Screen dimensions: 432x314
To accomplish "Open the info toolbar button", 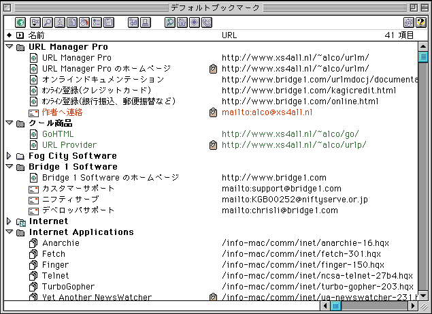I will (x=60, y=22).
